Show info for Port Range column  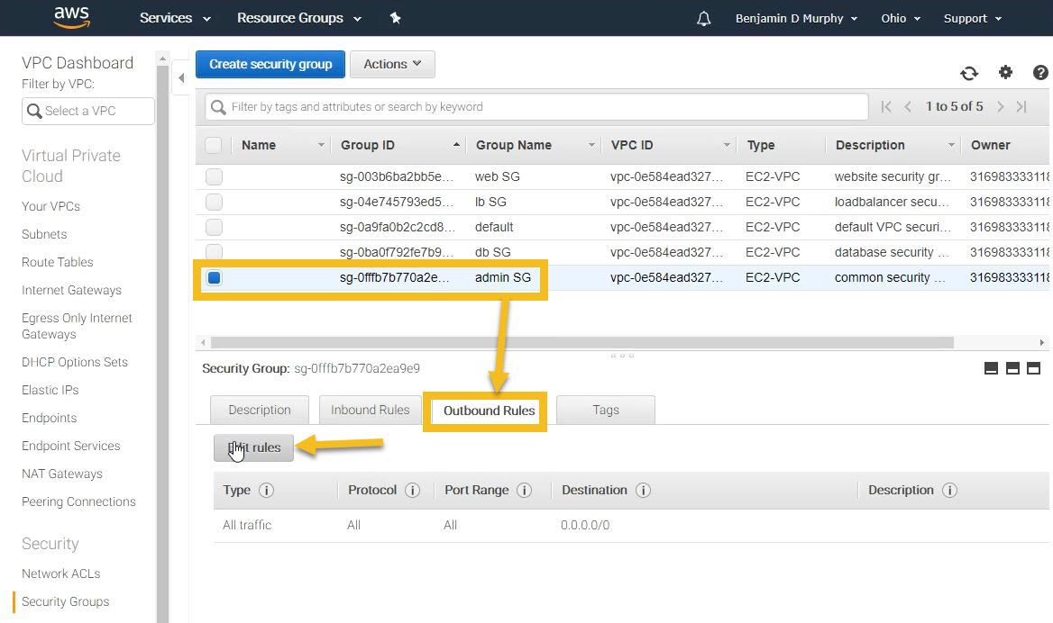(x=525, y=491)
